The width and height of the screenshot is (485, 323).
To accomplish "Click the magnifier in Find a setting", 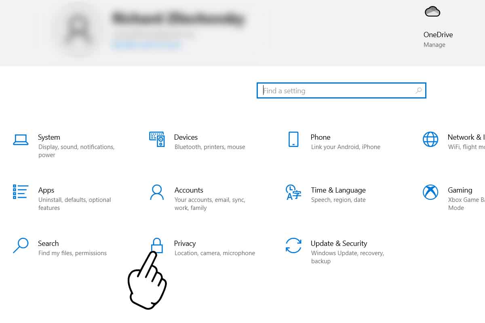I will tap(419, 90).
